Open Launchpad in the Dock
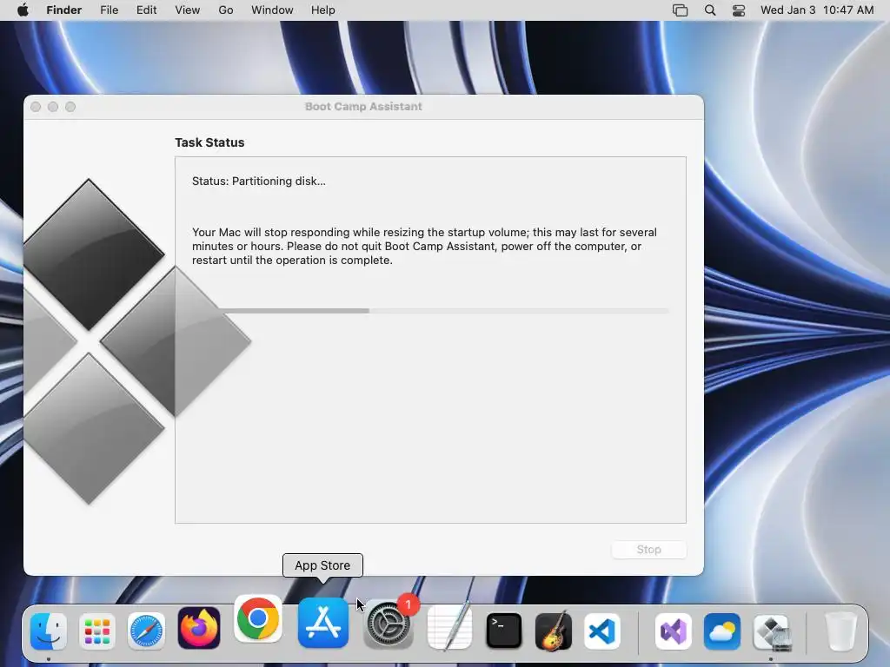 click(x=97, y=631)
